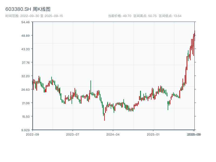Pick the 2024-04 x-axis date label

(x=113, y=134)
